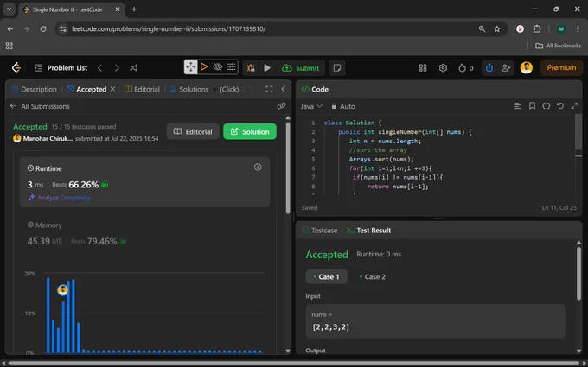Image resolution: width=588 pixels, height=367 pixels.
Task: Copy submission link chain icon
Action: [281, 106]
